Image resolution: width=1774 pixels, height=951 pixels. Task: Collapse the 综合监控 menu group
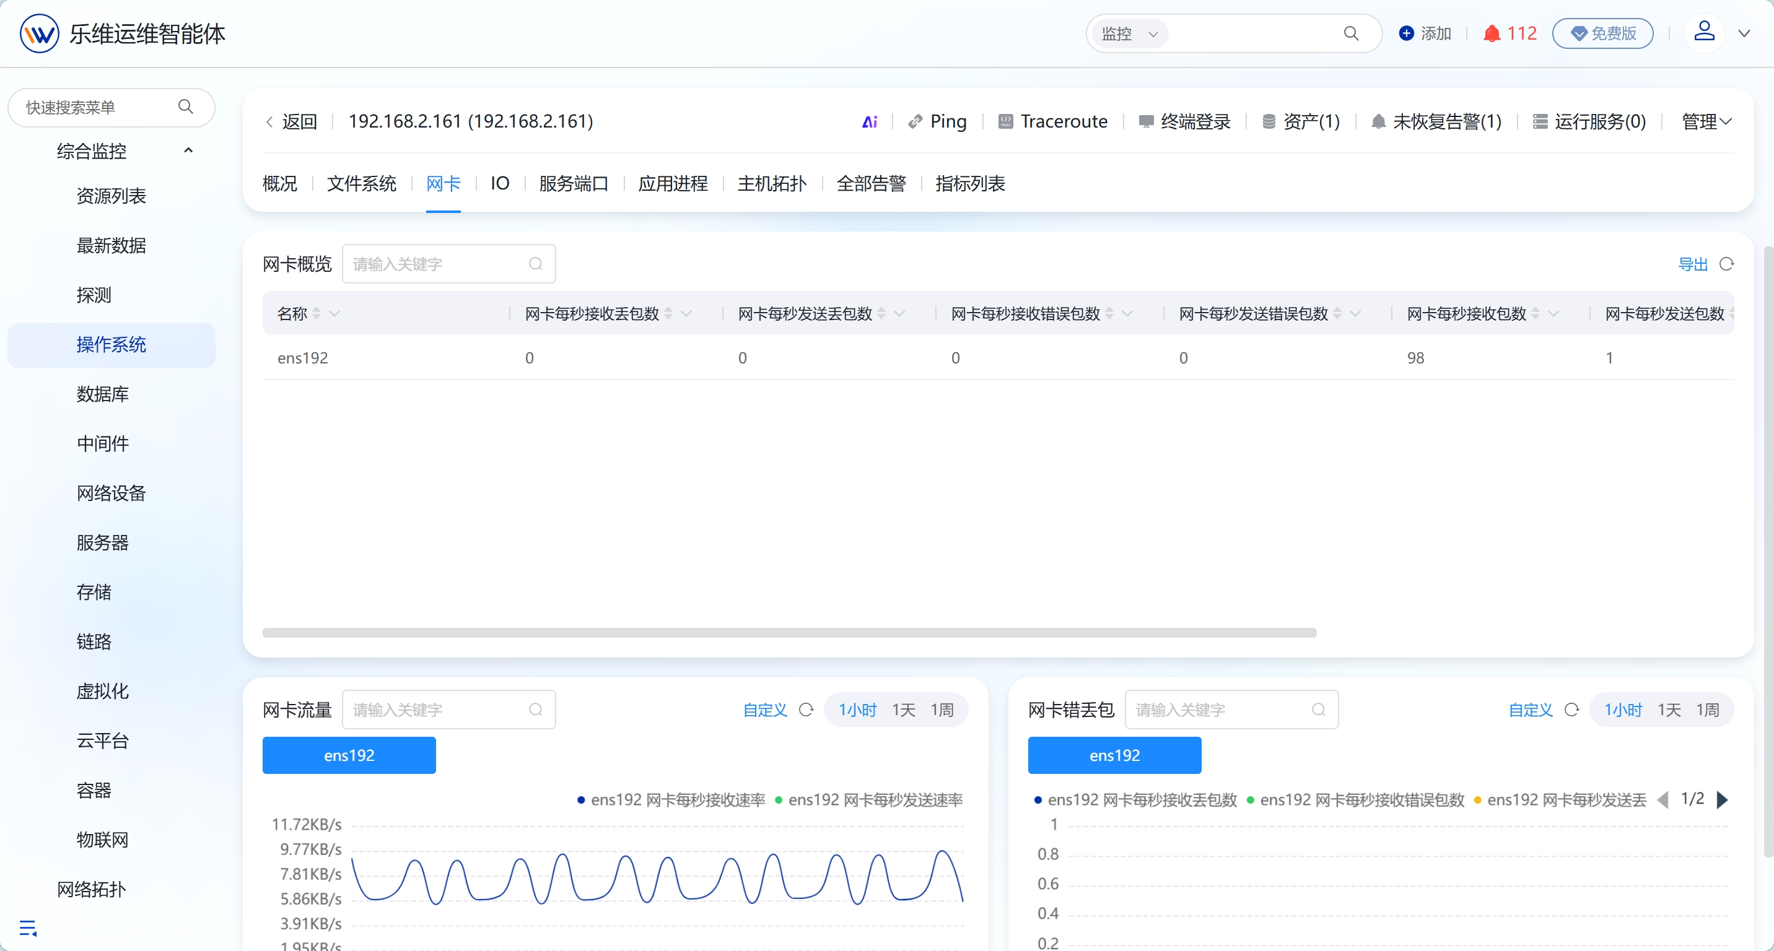click(188, 150)
